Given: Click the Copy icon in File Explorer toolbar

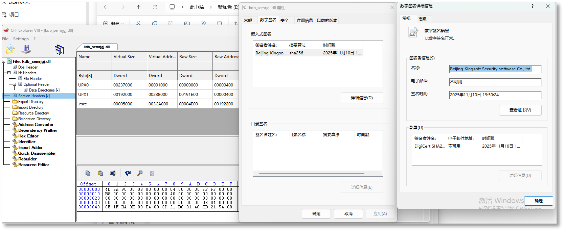Looking at the screenshot, I should click(155, 23).
